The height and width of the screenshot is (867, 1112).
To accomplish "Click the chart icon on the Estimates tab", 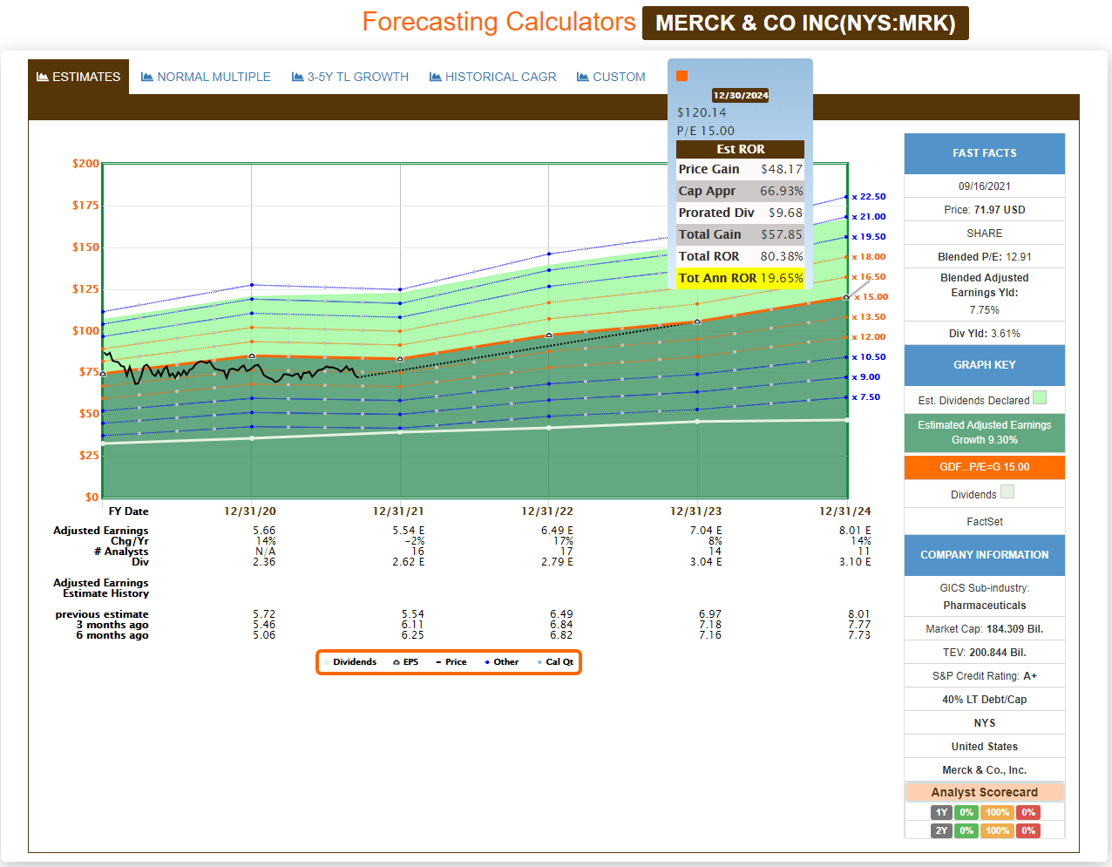I will (42, 77).
